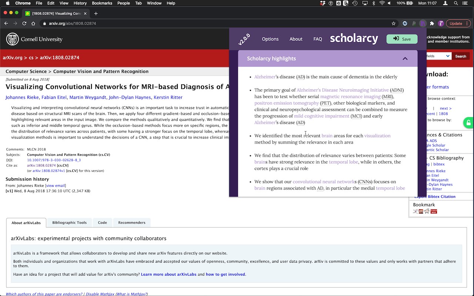Screen dimensions: 474x296
Task: Open Scholarcy FAQ
Action: (318, 39)
